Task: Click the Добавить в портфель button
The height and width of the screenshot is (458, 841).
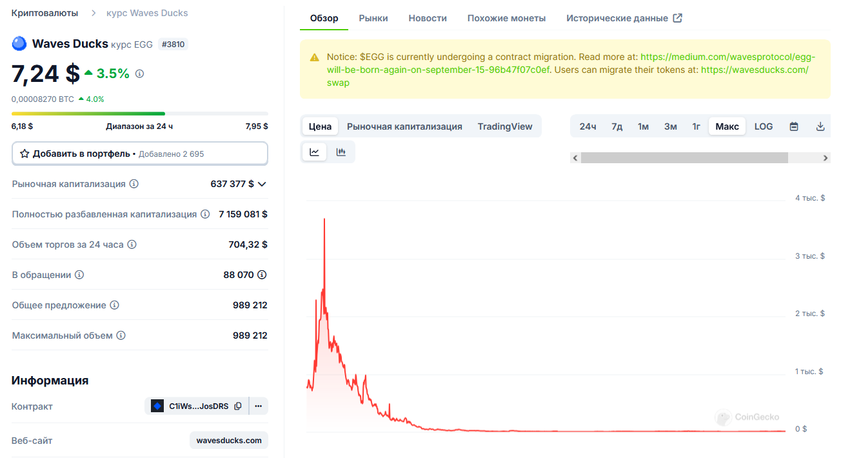Action: (x=140, y=154)
